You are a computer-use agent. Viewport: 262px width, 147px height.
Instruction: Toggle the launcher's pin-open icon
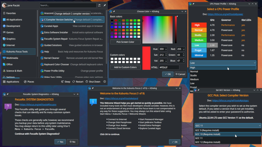tap(105, 5)
